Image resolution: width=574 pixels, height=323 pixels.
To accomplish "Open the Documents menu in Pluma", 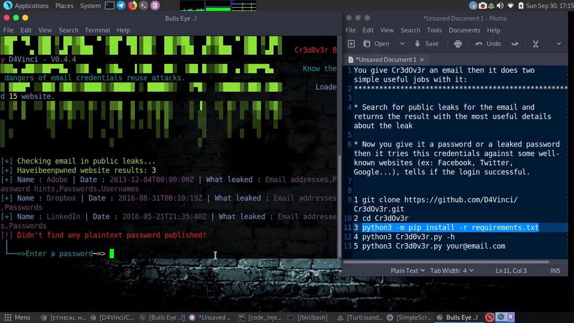I will coord(464,30).
